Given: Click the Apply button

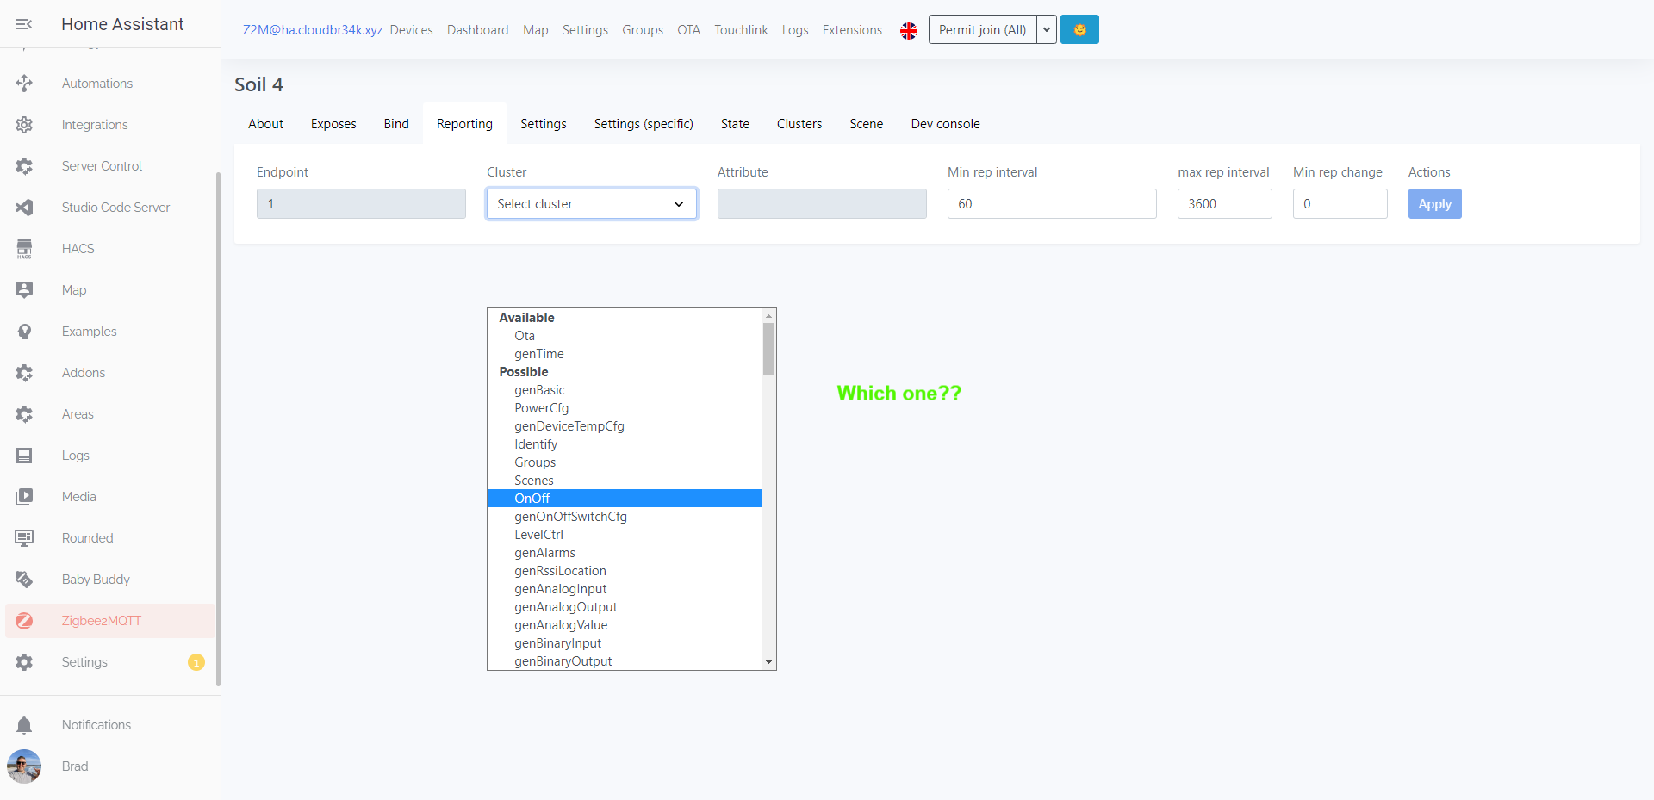Looking at the screenshot, I should click(x=1433, y=203).
